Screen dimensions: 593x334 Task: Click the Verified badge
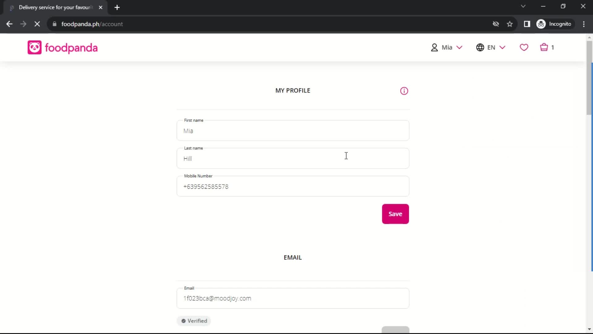pos(194,321)
